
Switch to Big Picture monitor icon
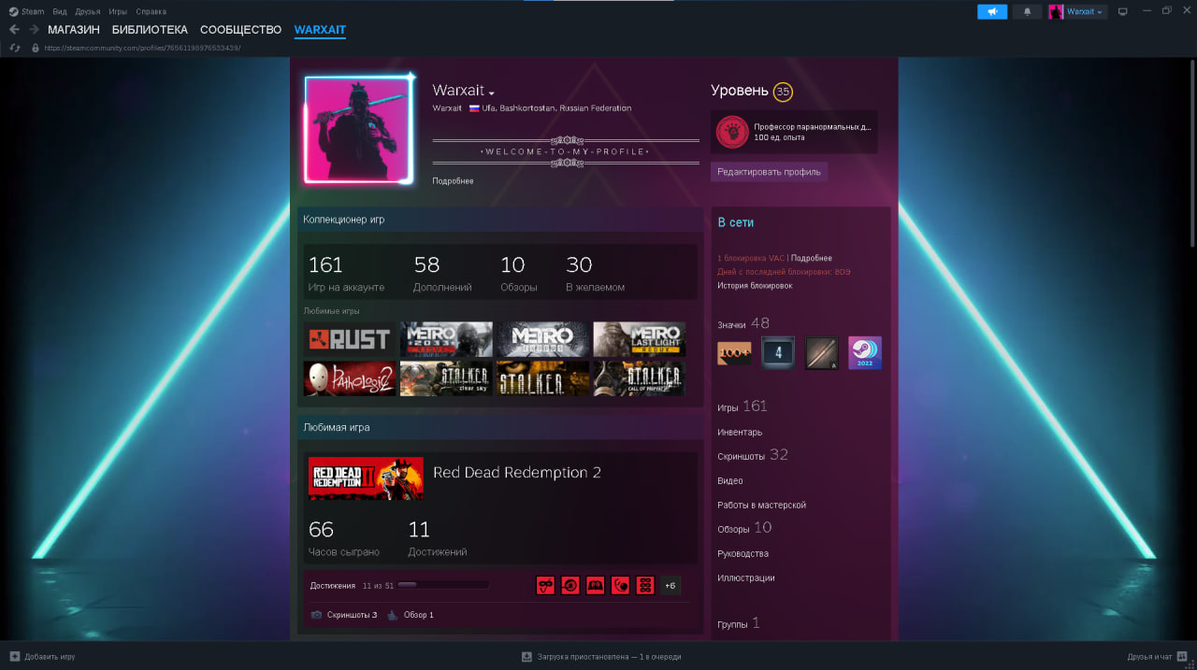point(1123,11)
